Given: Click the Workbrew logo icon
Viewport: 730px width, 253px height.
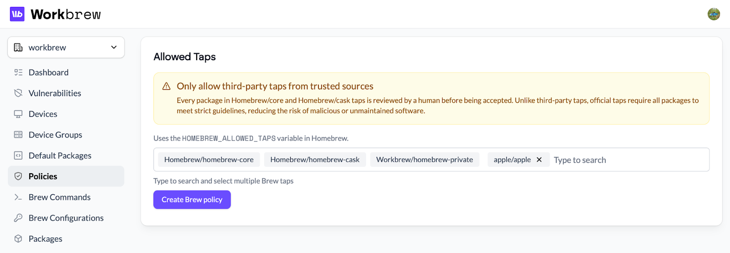Looking at the screenshot, I should click(x=17, y=14).
